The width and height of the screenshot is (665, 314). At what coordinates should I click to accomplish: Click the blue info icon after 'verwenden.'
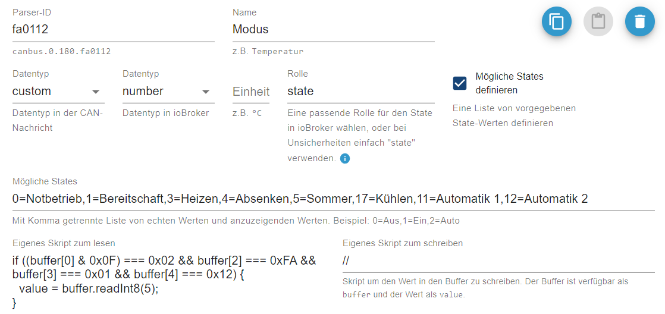345,159
